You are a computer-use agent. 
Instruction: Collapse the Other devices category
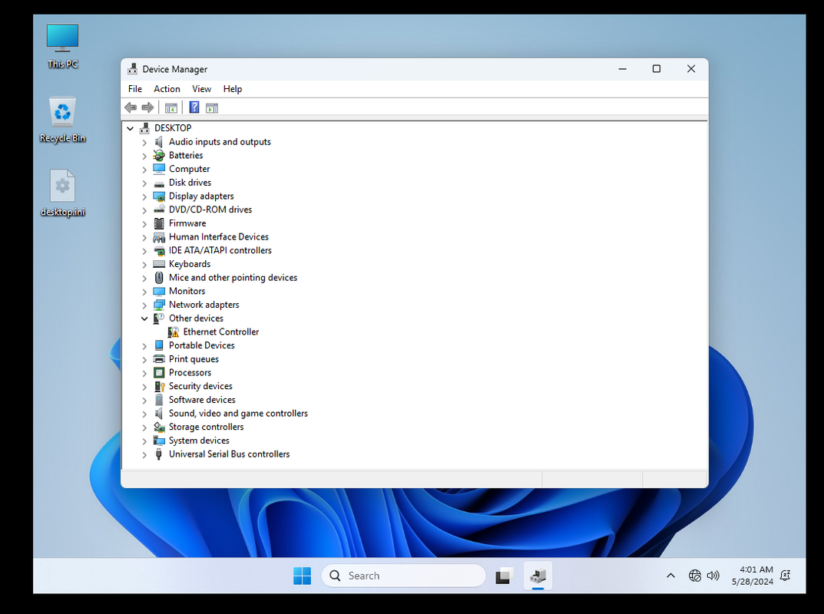144,319
